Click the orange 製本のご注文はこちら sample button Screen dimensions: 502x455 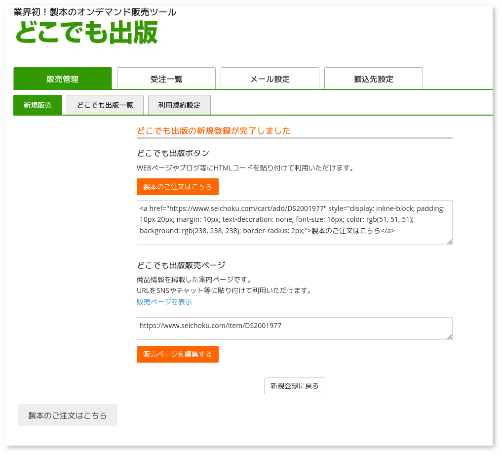tap(177, 187)
